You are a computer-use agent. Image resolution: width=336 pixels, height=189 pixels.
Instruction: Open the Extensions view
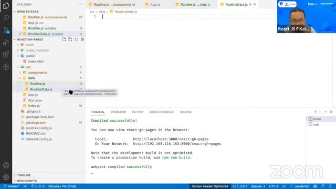[6, 55]
